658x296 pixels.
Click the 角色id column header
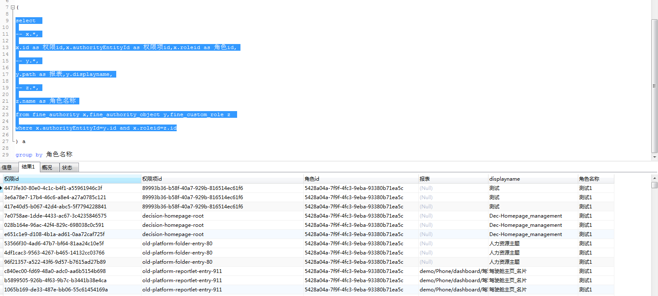point(361,179)
